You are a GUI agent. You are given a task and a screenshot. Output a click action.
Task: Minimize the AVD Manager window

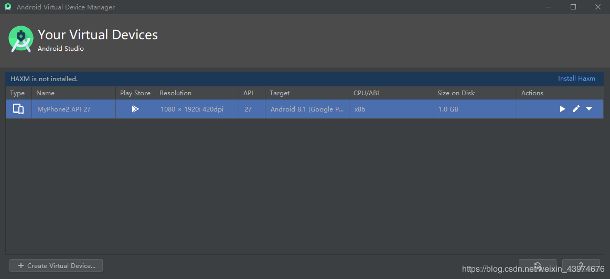[549, 7]
